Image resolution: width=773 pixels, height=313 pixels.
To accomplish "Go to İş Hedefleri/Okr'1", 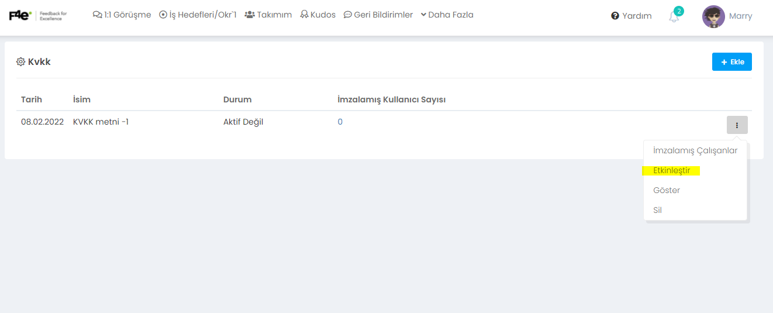I will point(198,15).
